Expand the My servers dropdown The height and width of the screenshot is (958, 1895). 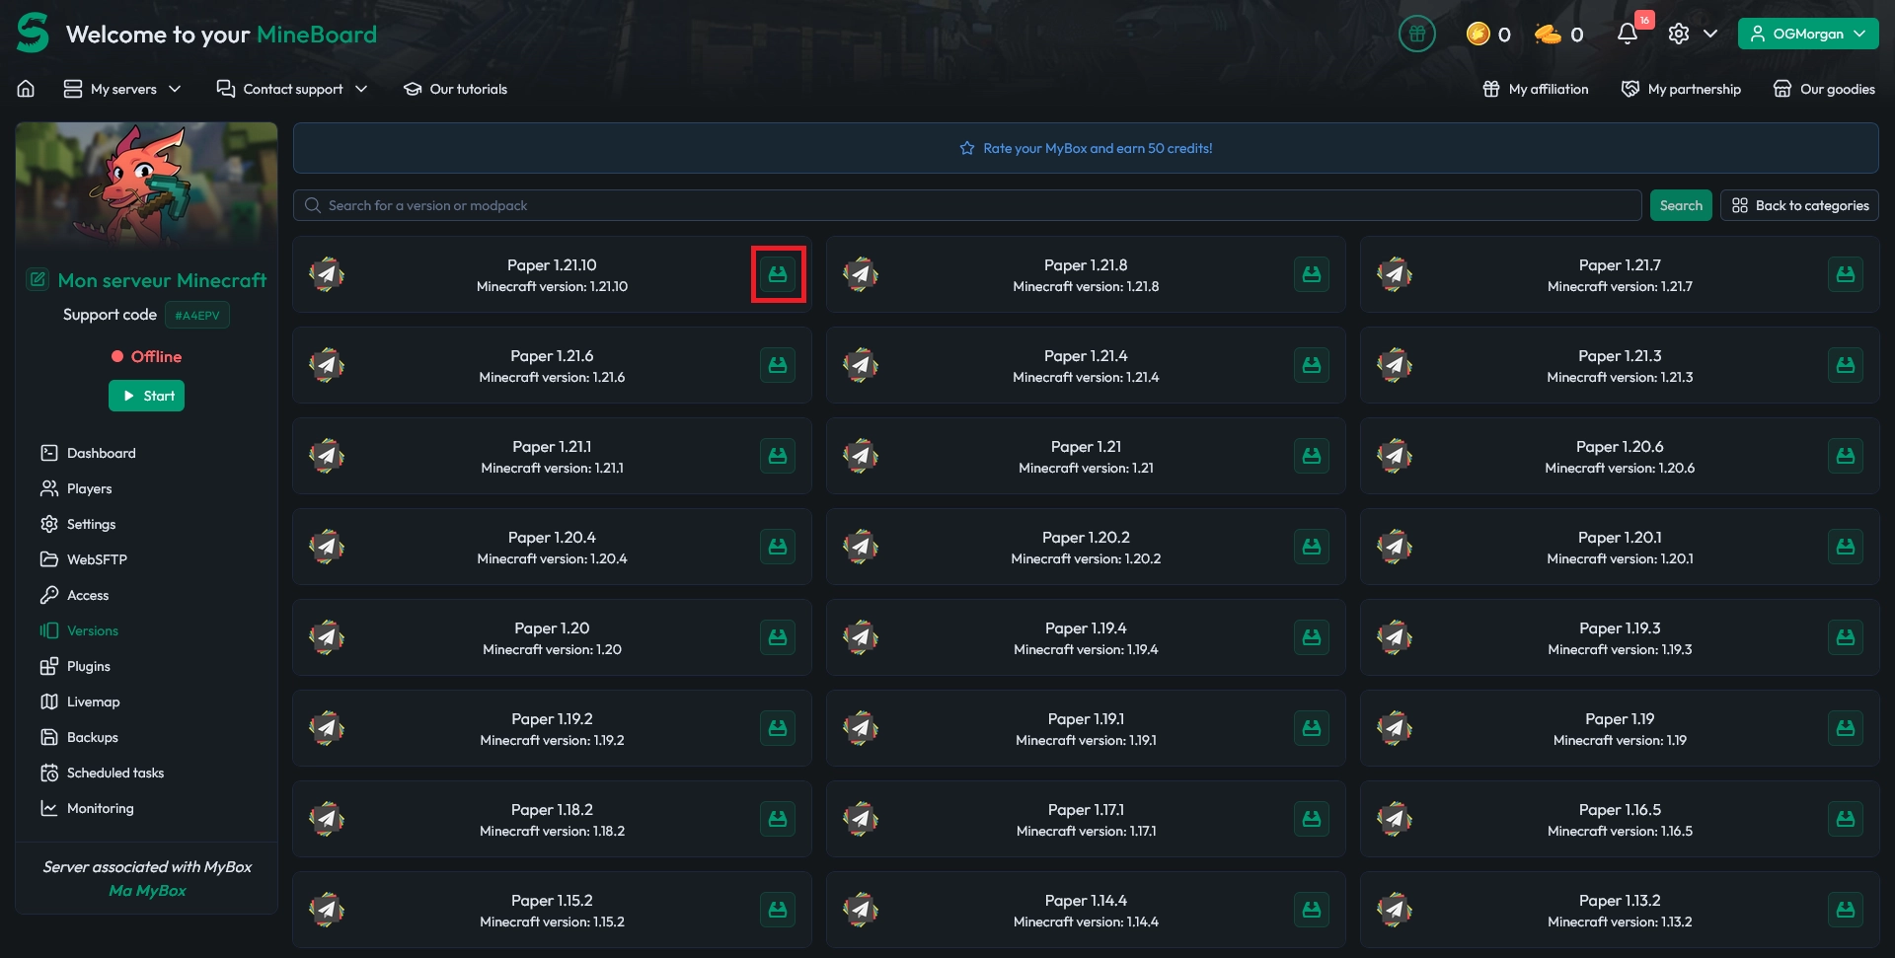(x=122, y=89)
